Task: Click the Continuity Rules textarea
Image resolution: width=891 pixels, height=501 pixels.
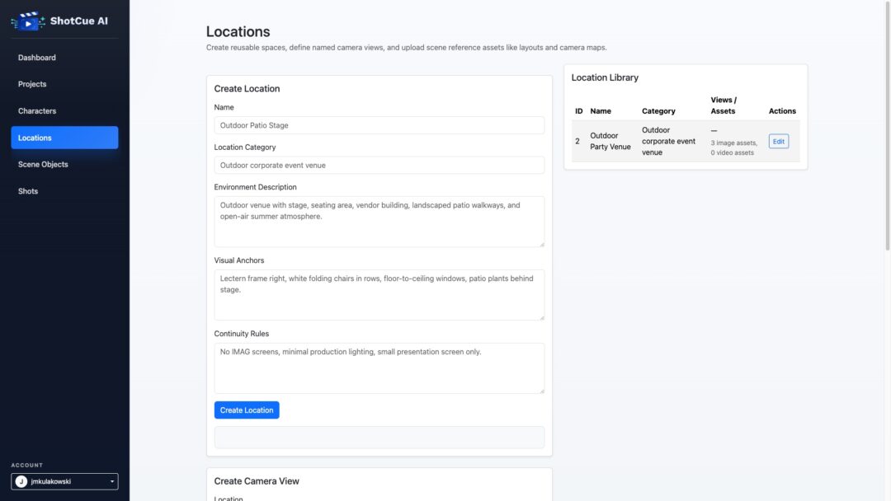Action: (379, 368)
